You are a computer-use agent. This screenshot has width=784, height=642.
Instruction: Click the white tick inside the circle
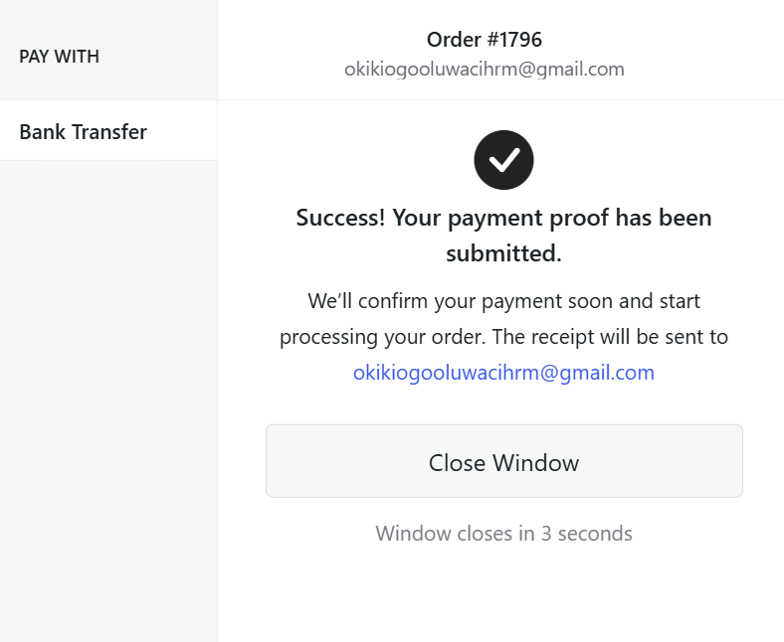pyautogui.click(x=504, y=159)
